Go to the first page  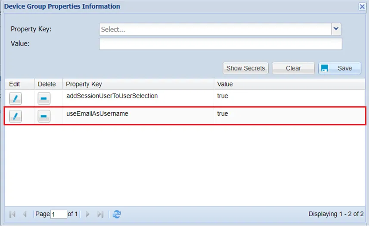(12, 214)
